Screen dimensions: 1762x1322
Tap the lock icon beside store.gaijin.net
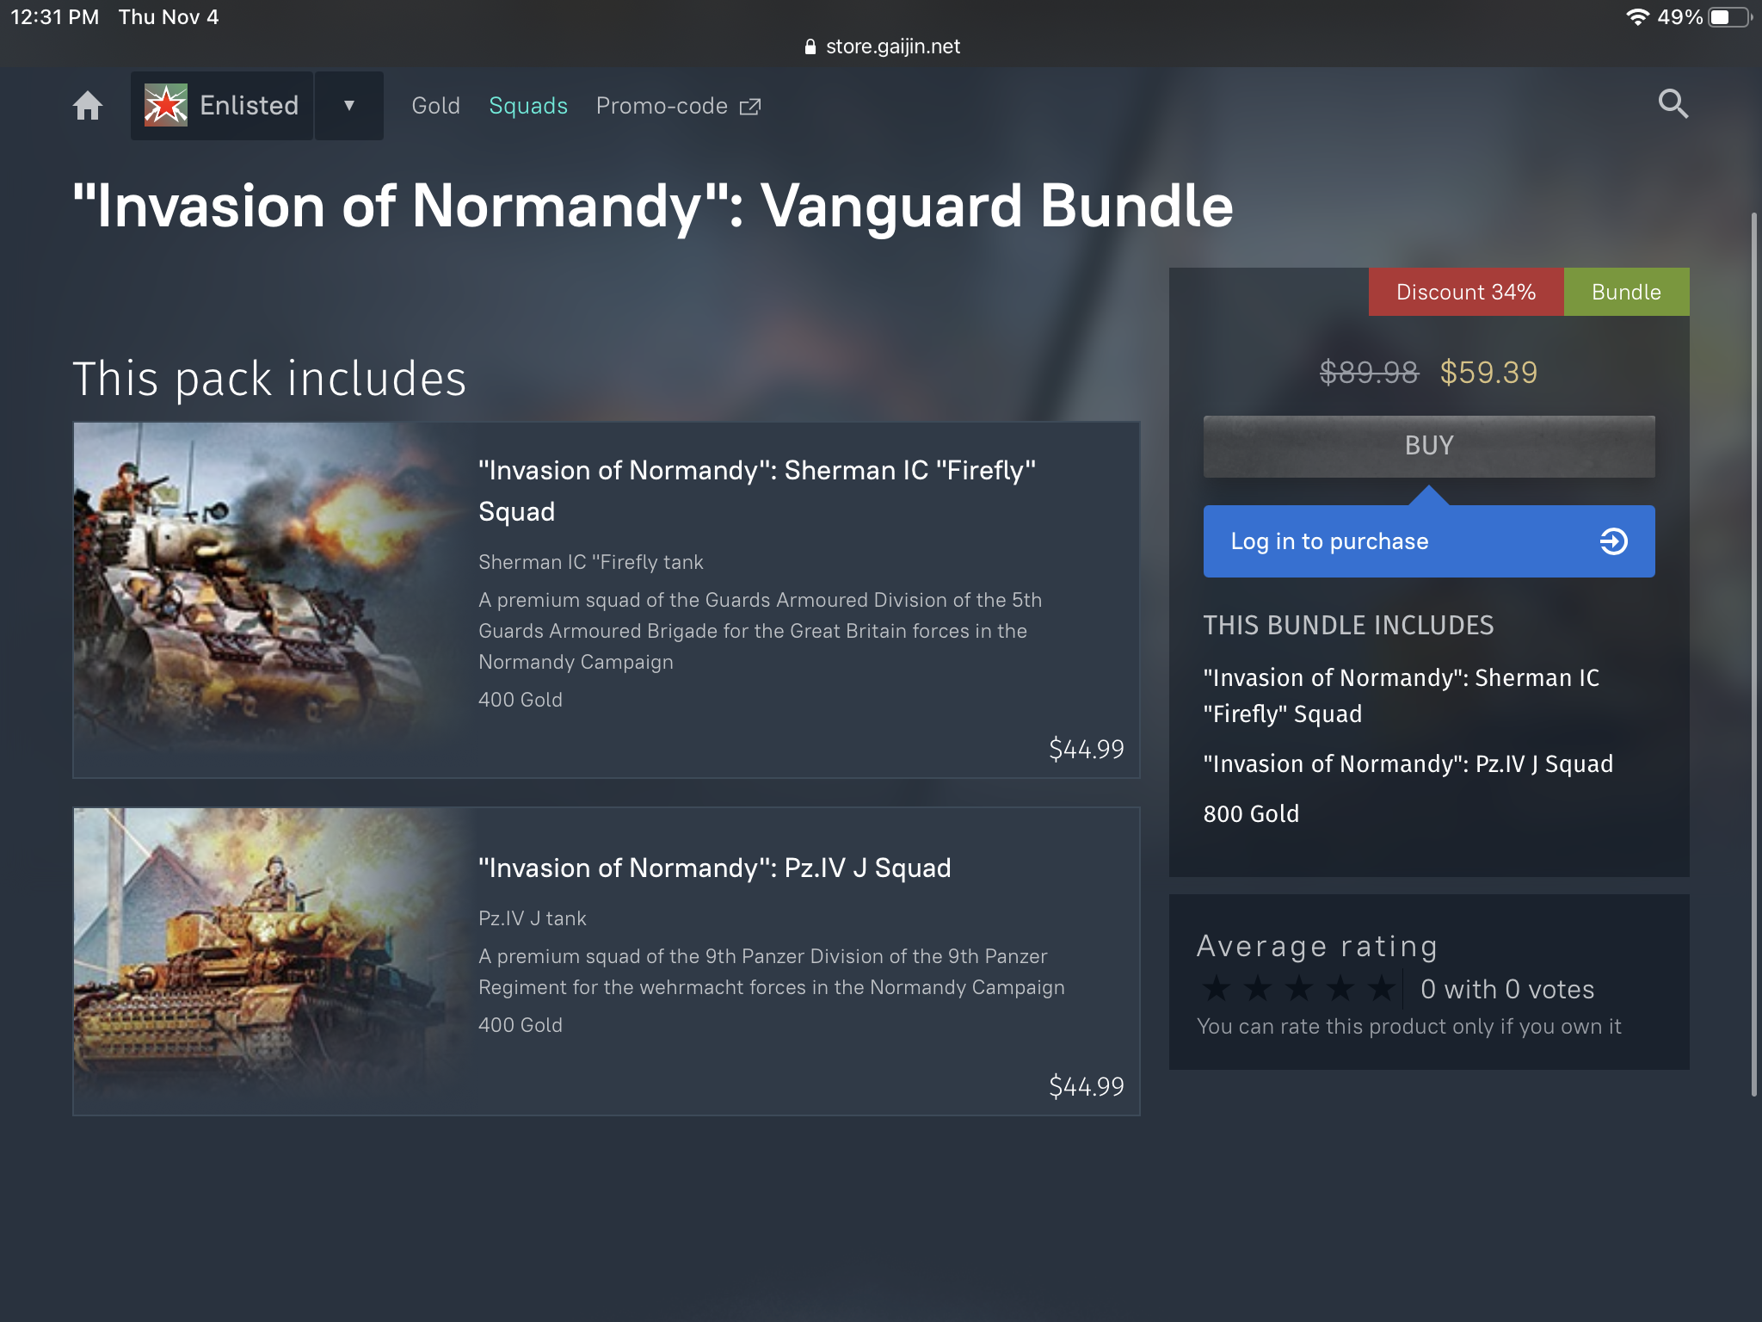[810, 46]
